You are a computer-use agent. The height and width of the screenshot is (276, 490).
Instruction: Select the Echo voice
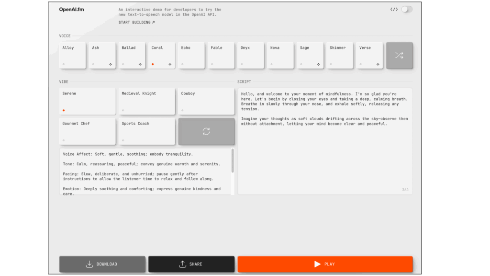pyautogui.click(x=191, y=55)
